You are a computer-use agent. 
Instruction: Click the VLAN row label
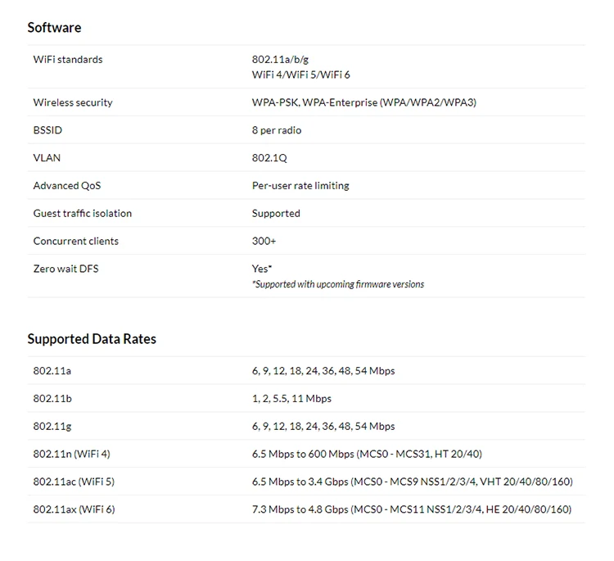point(47,158)
